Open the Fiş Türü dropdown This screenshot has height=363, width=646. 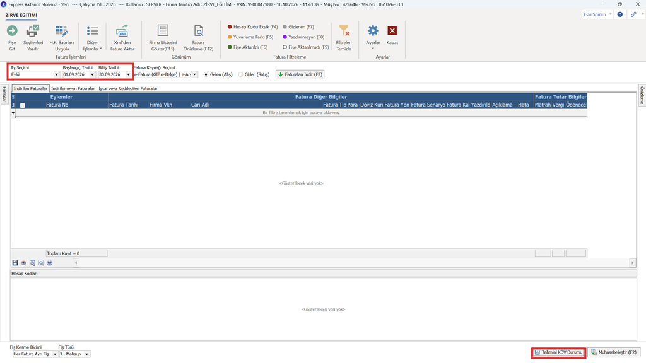tap(86, 354)
